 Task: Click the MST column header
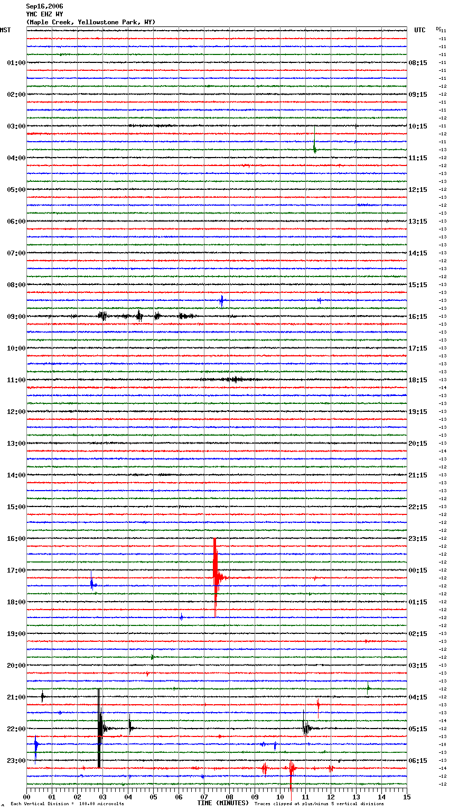point(5,30)
